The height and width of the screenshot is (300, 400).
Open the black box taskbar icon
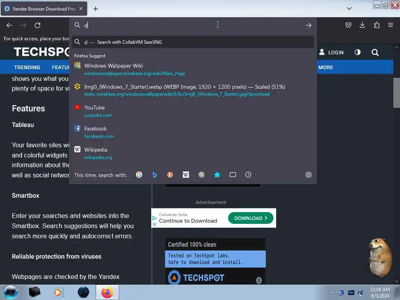pos(34,292)
